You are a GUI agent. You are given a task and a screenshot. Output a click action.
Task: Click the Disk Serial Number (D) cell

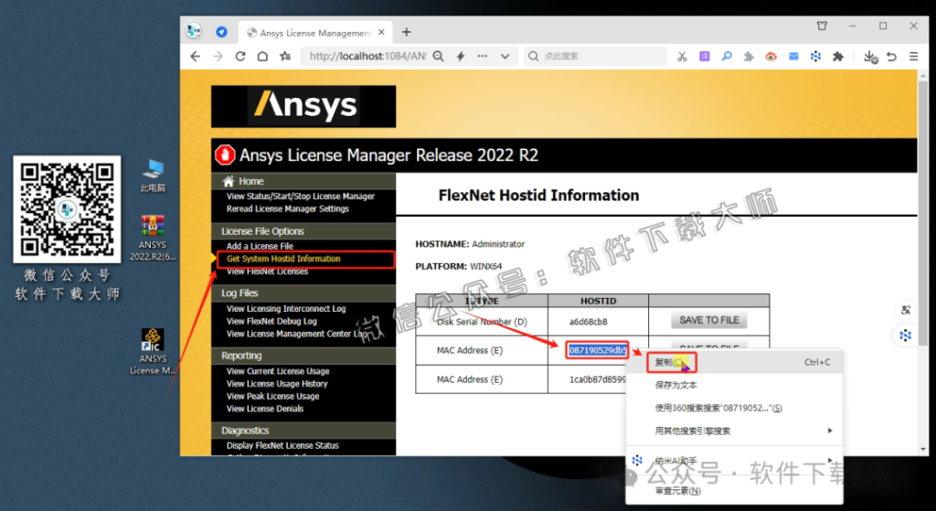point(482,322)
